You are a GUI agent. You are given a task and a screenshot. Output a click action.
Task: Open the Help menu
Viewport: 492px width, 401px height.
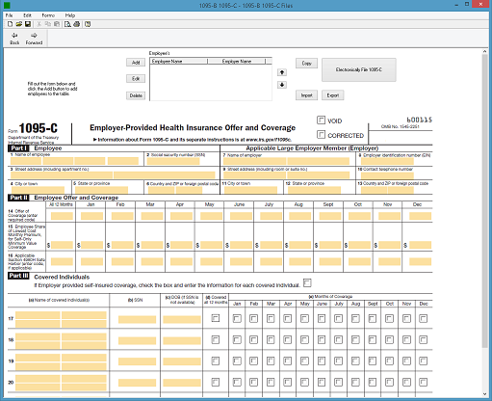[x=70, y=15]
